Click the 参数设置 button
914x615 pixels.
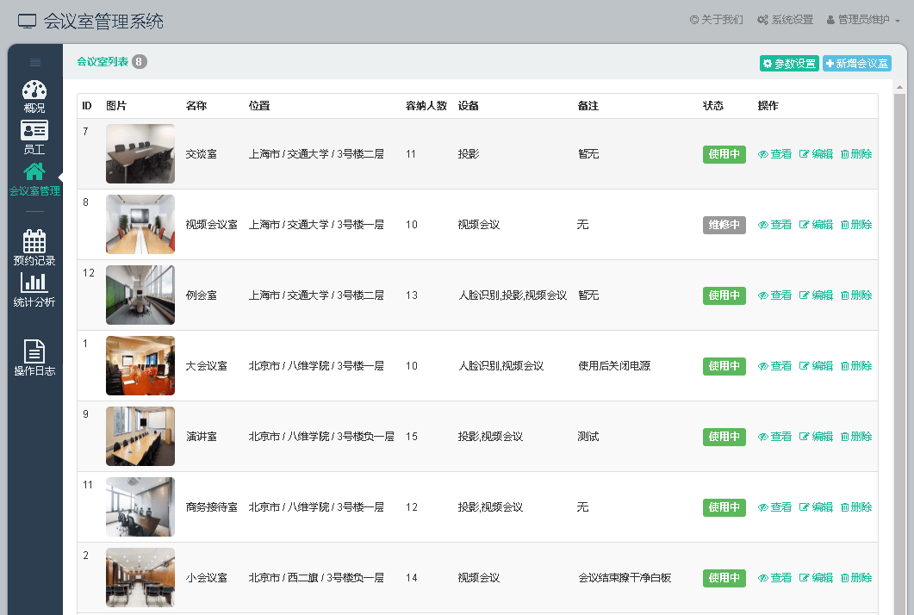tap(789, 64)
